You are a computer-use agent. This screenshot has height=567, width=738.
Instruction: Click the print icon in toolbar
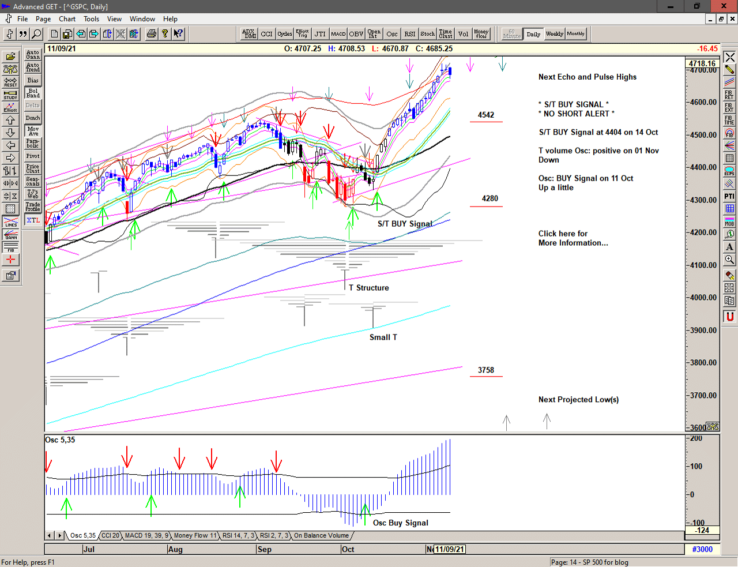click(x=151, y=34)
